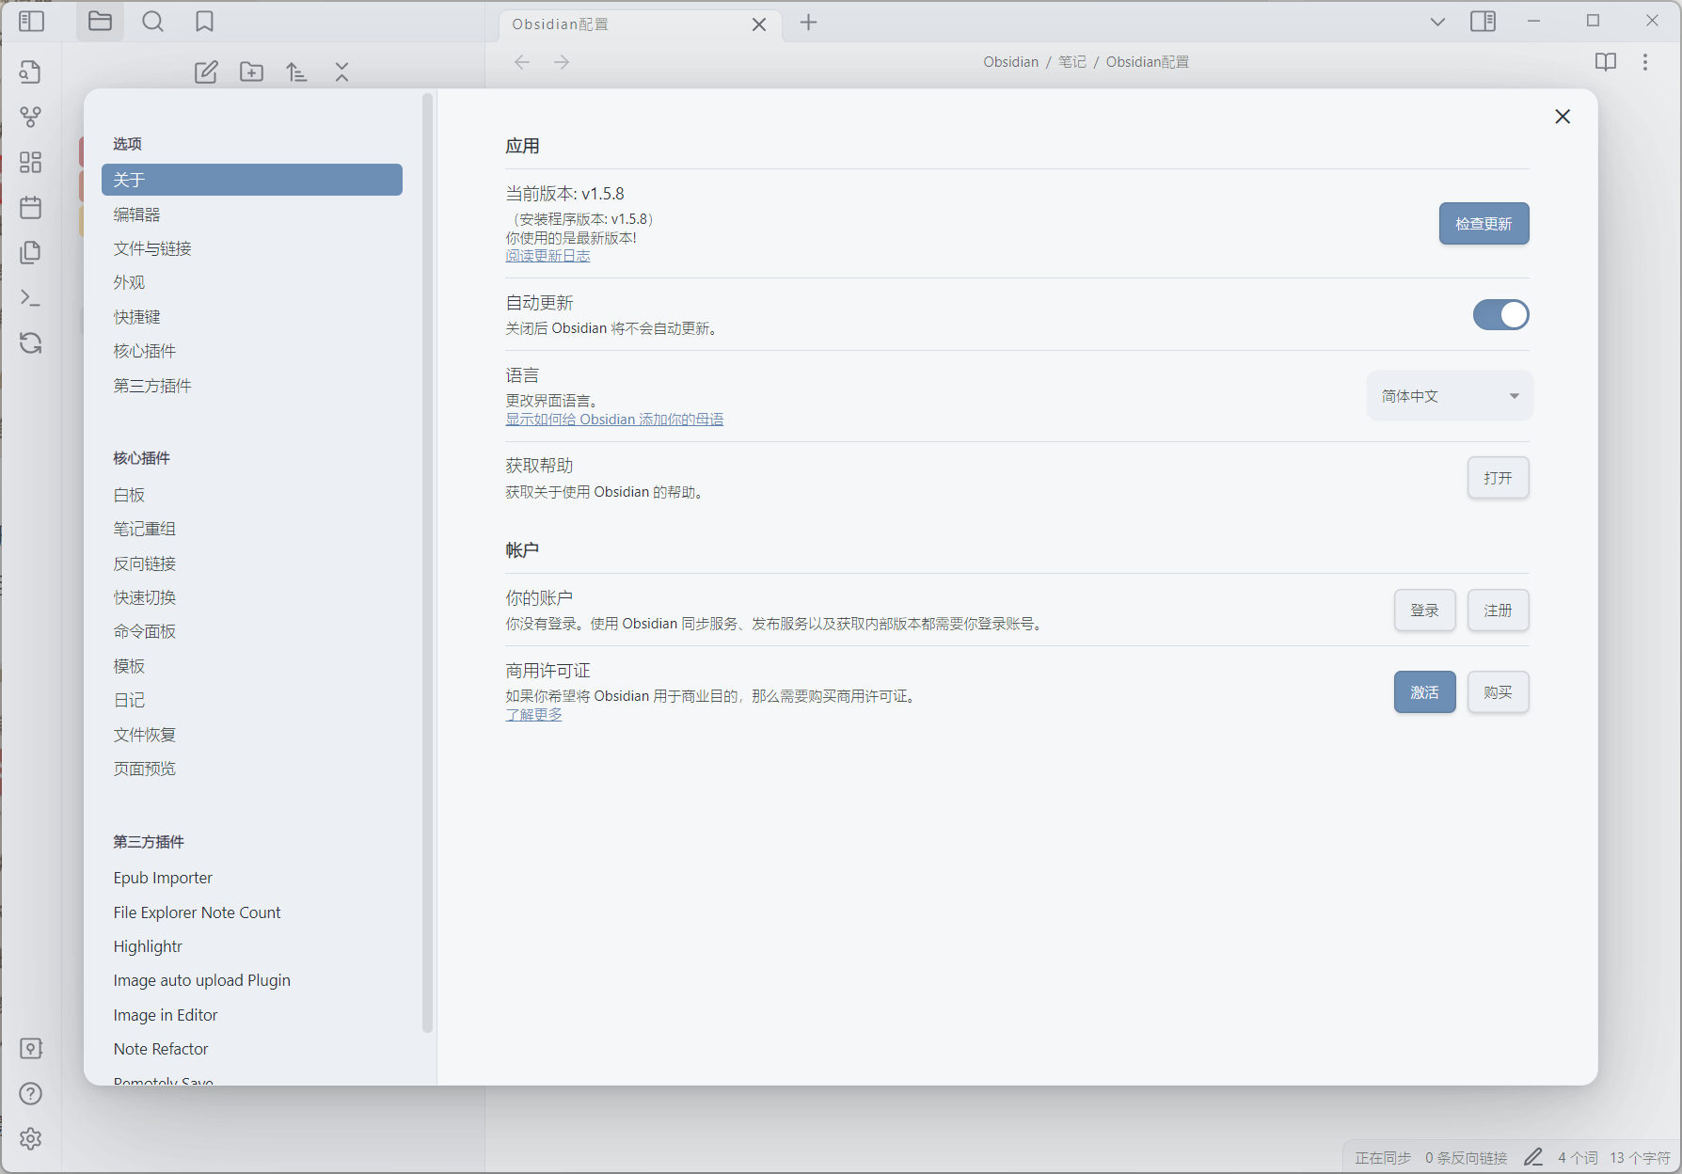Navigate forward with the right arrow
The image size is (1682, 1174).
click(x=562, y=62)
